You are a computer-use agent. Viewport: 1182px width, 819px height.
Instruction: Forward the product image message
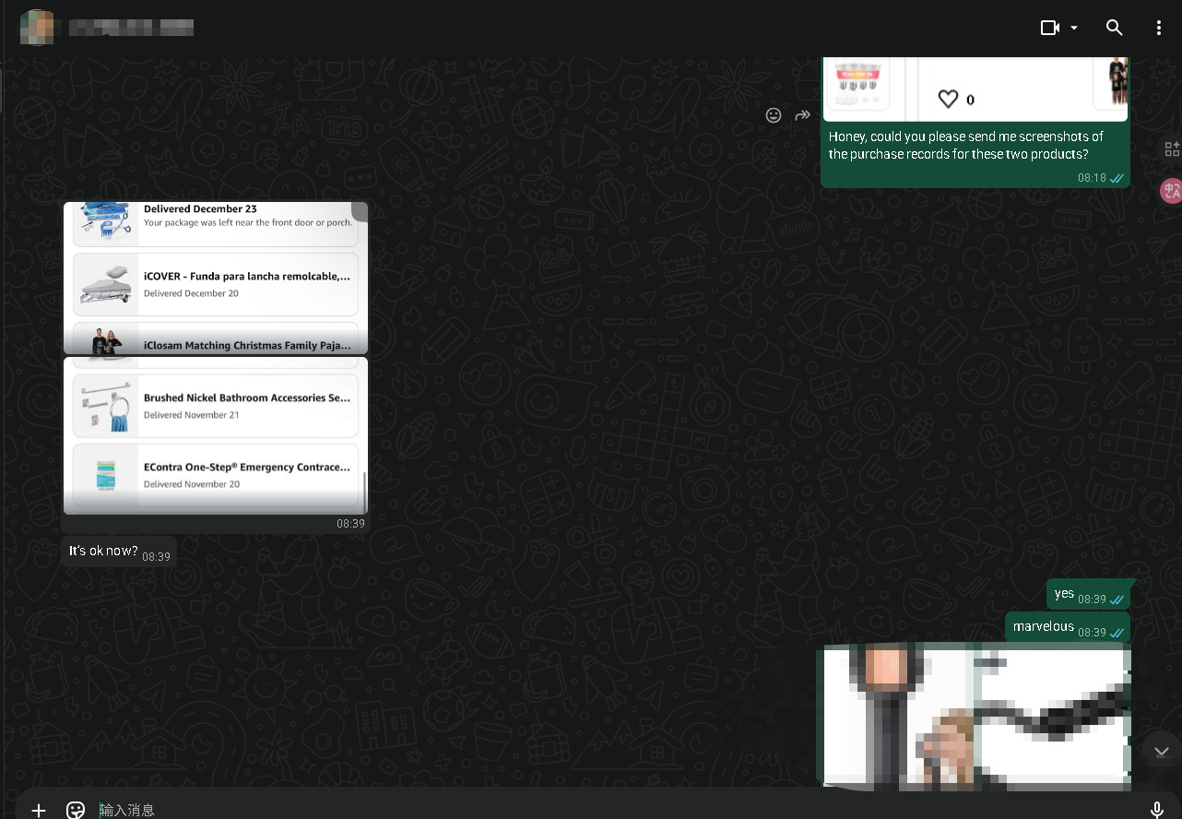coord(803,115)
